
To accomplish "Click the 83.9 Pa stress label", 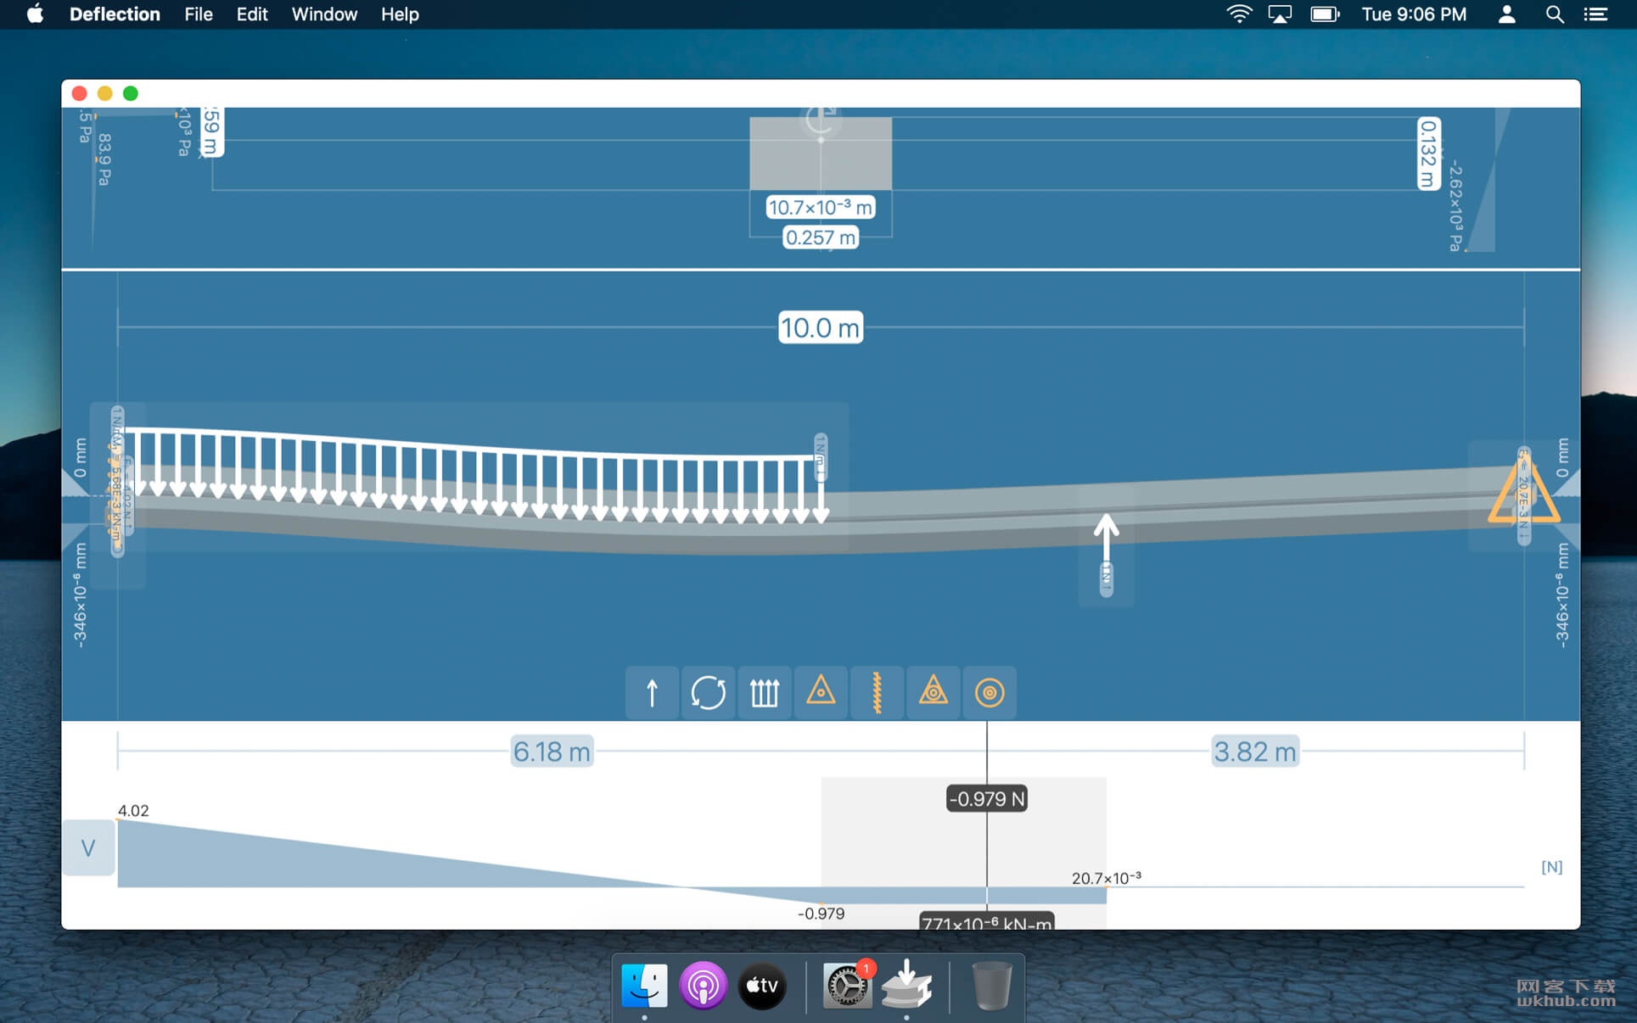I will pyautogui.click(x=104, y=159).
